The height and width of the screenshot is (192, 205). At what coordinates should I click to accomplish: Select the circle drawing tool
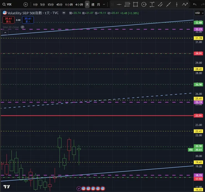pyautogui.click(x=144, y=5)
